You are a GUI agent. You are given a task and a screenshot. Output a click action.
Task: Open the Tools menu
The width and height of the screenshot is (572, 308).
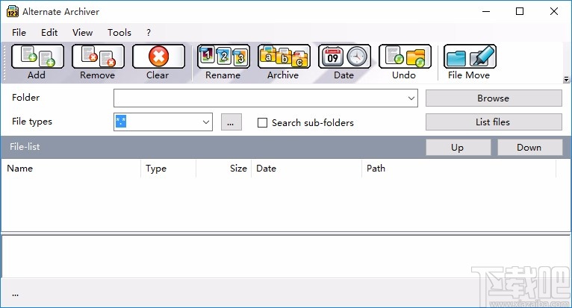click(119, 32)
